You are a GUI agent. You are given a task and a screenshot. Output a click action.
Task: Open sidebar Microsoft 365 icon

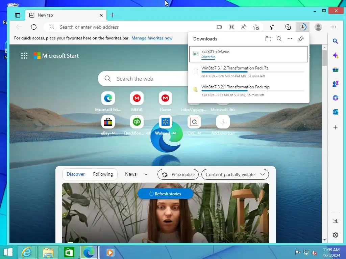[x=336, y=98]
